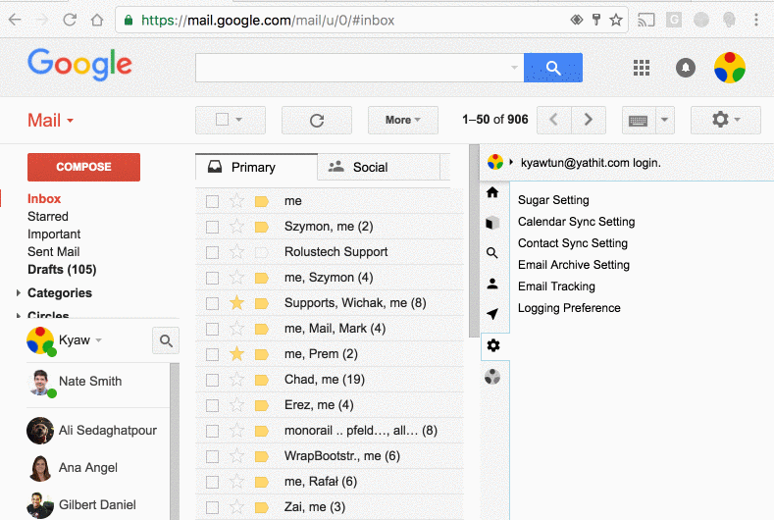Select the person contact icon in sidebar

pyautogui.click(x=492, y=284)
